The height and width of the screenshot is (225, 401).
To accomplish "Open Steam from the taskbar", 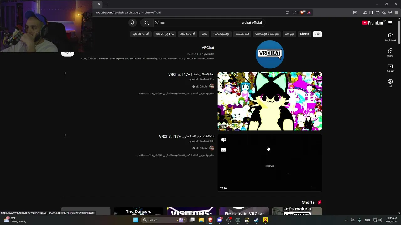I will (x=256, y=220).
